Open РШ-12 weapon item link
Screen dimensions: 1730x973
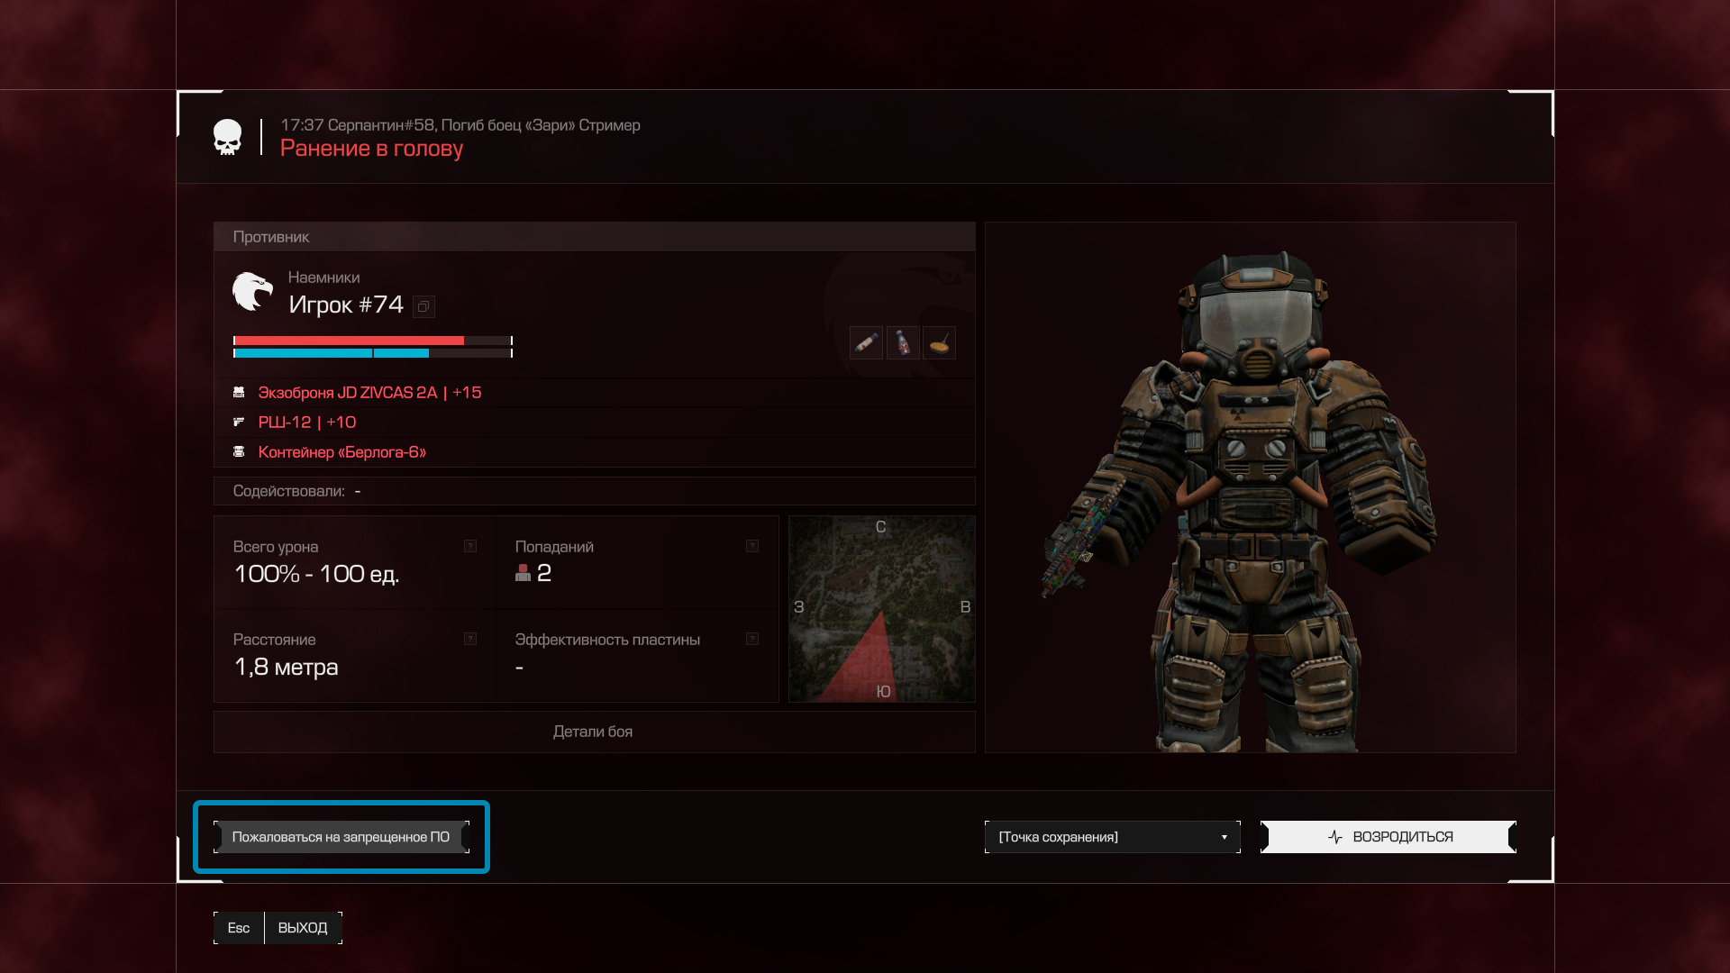(x=307, y=423)
